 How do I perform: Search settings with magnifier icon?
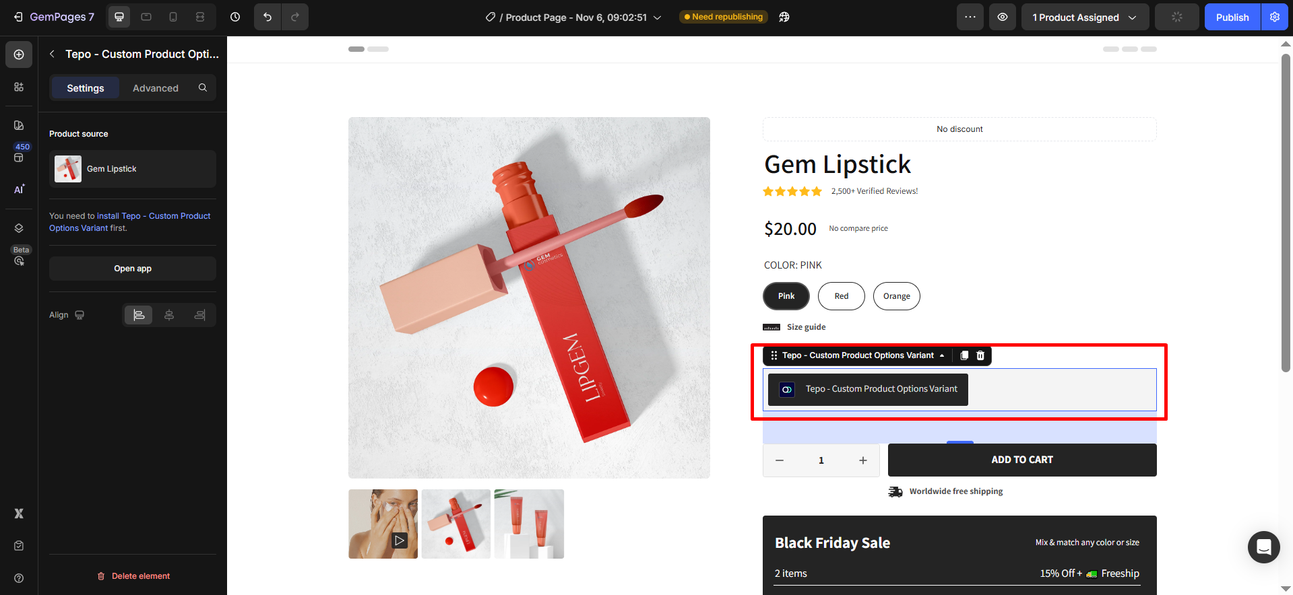[203, 87]
